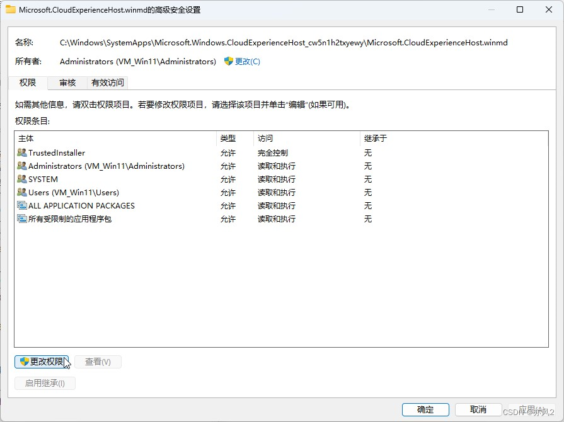Click the 取消 button
564x422 pixels.
point(478,409)
